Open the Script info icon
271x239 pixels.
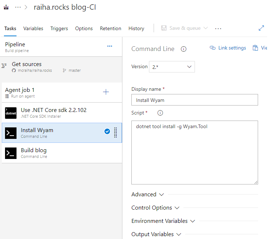click(160, 113)
